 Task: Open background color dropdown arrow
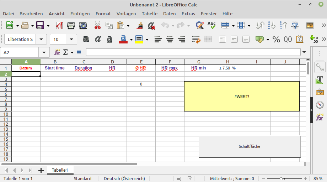coord(147,40)
